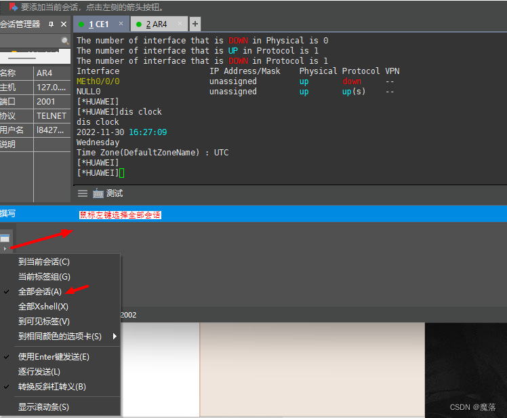Toggle 使用Enter键发送(E) option
The width and height of the screenshot is (507, 418).
point(54,356)
